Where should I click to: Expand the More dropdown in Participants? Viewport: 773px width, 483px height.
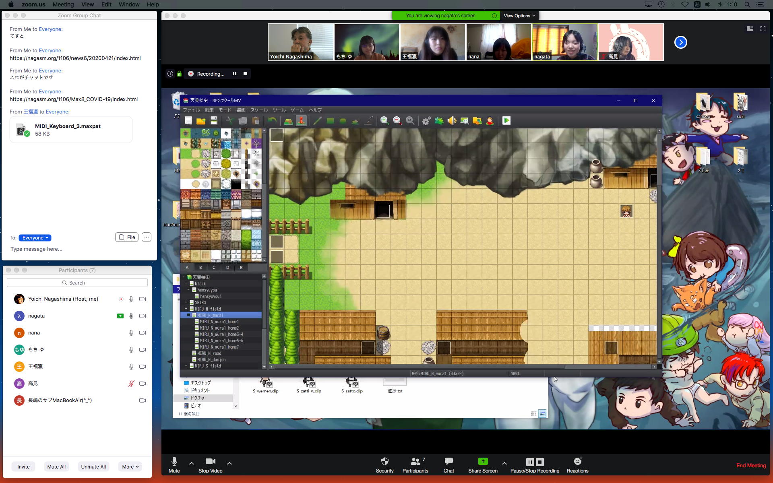pos(130,466)
